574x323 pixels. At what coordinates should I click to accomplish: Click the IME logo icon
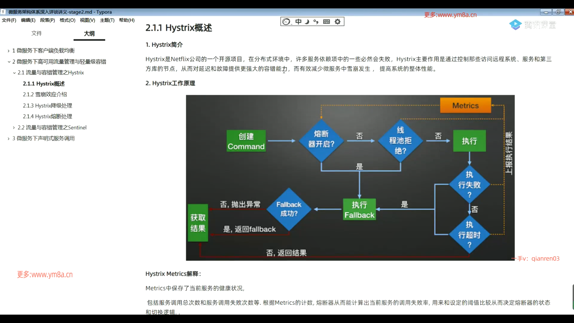pyautogui.click(x=286, y=22)
